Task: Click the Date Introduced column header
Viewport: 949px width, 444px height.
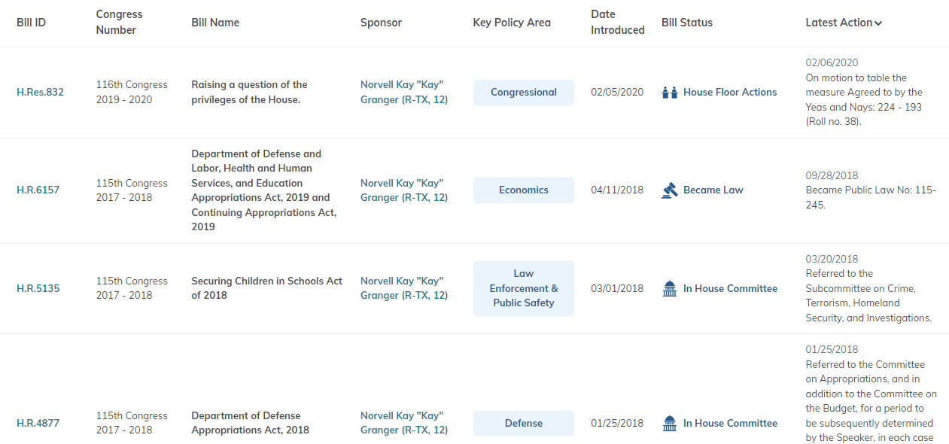Action: (617, 23)
